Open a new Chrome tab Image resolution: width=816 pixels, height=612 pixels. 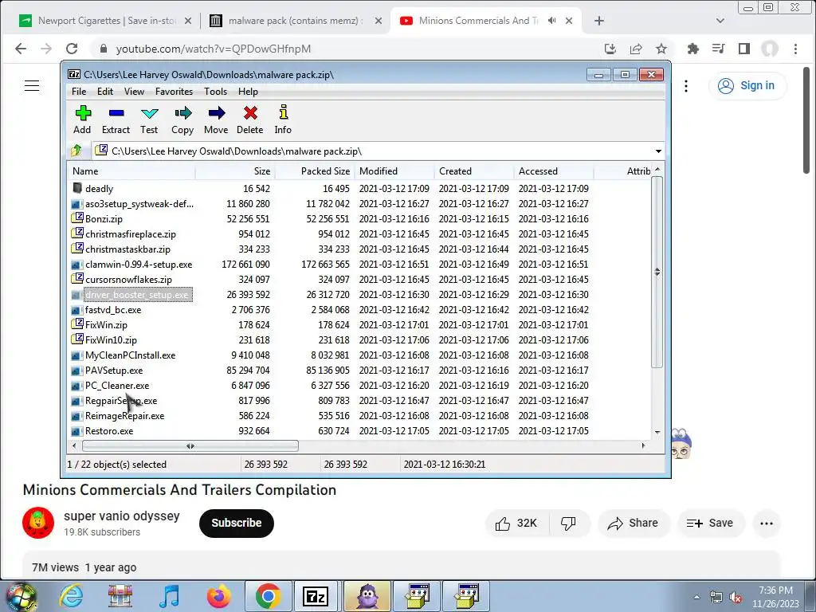[x=599, y=21]
